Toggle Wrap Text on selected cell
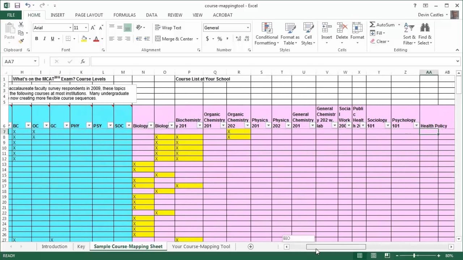The height and width of the screenshot is (260, 463). [168, 27]
